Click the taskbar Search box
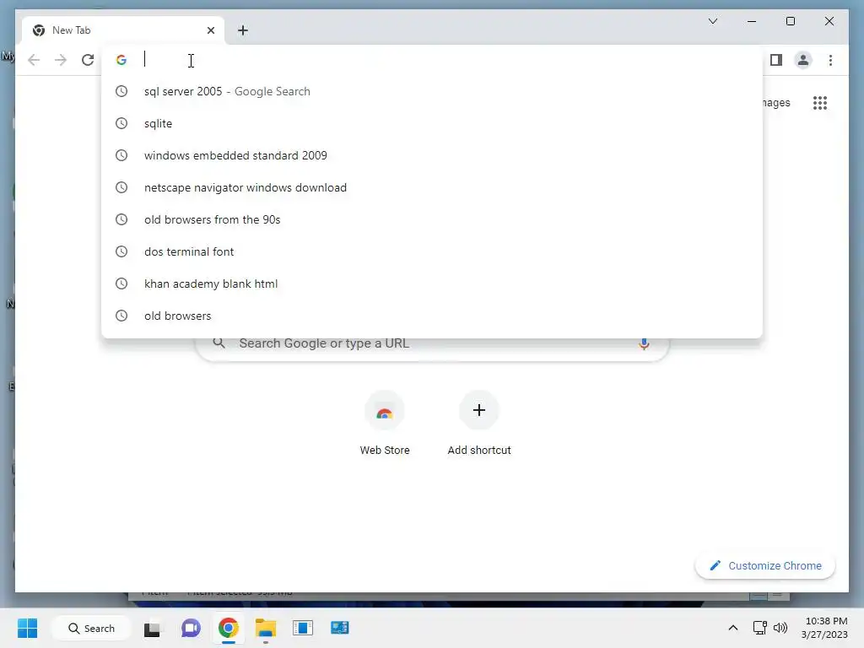864x648 pixels. (91, 628)
